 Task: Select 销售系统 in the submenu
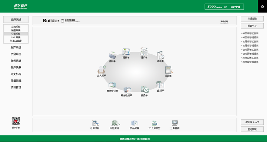tap(16, 30)
